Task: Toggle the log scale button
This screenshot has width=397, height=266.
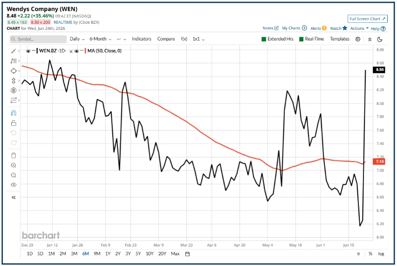Action: 381,254
